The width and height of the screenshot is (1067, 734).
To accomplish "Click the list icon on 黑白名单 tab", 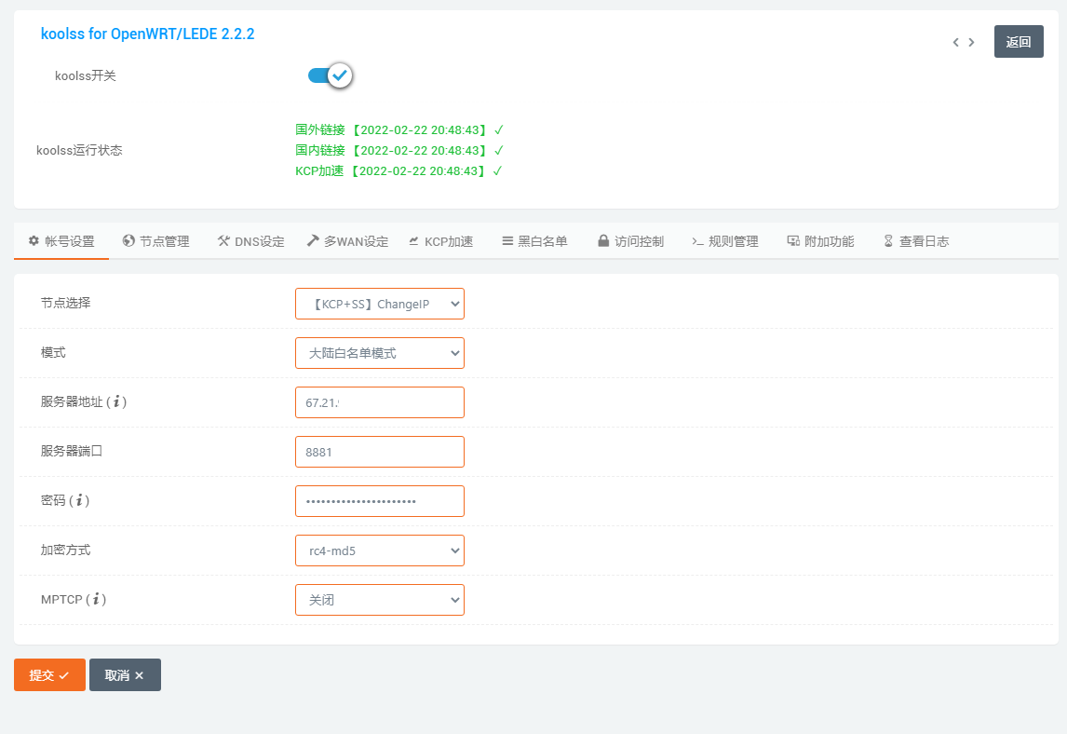I will point(506,240).
